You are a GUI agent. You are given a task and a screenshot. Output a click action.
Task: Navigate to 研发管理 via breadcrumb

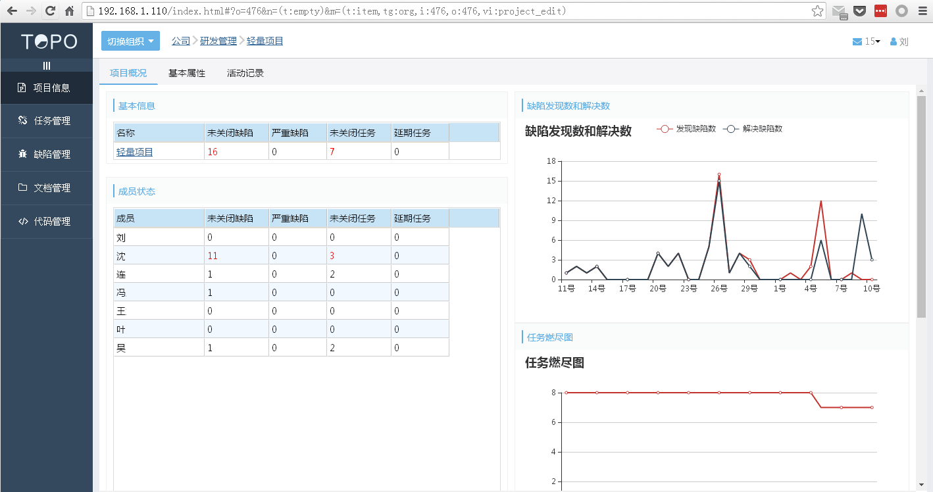tap(219, 40)
